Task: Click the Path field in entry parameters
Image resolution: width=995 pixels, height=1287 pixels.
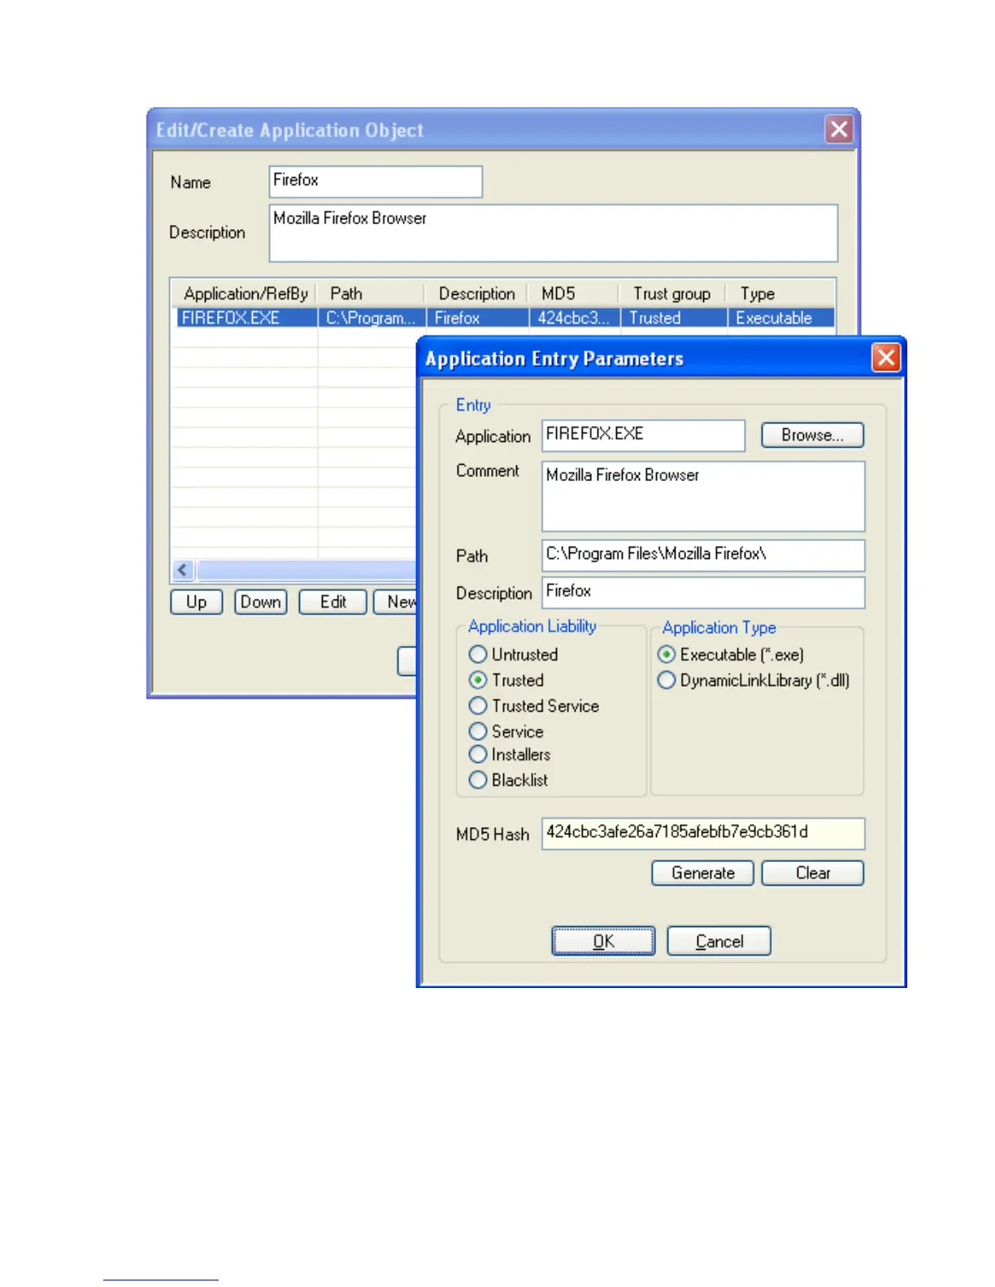Action: point(703,555)
